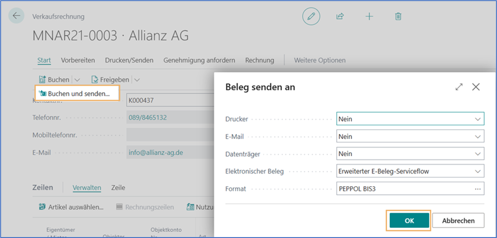Confirm the dialog with OK
Screen dimensions: 497x238
(x=409, y=221)
